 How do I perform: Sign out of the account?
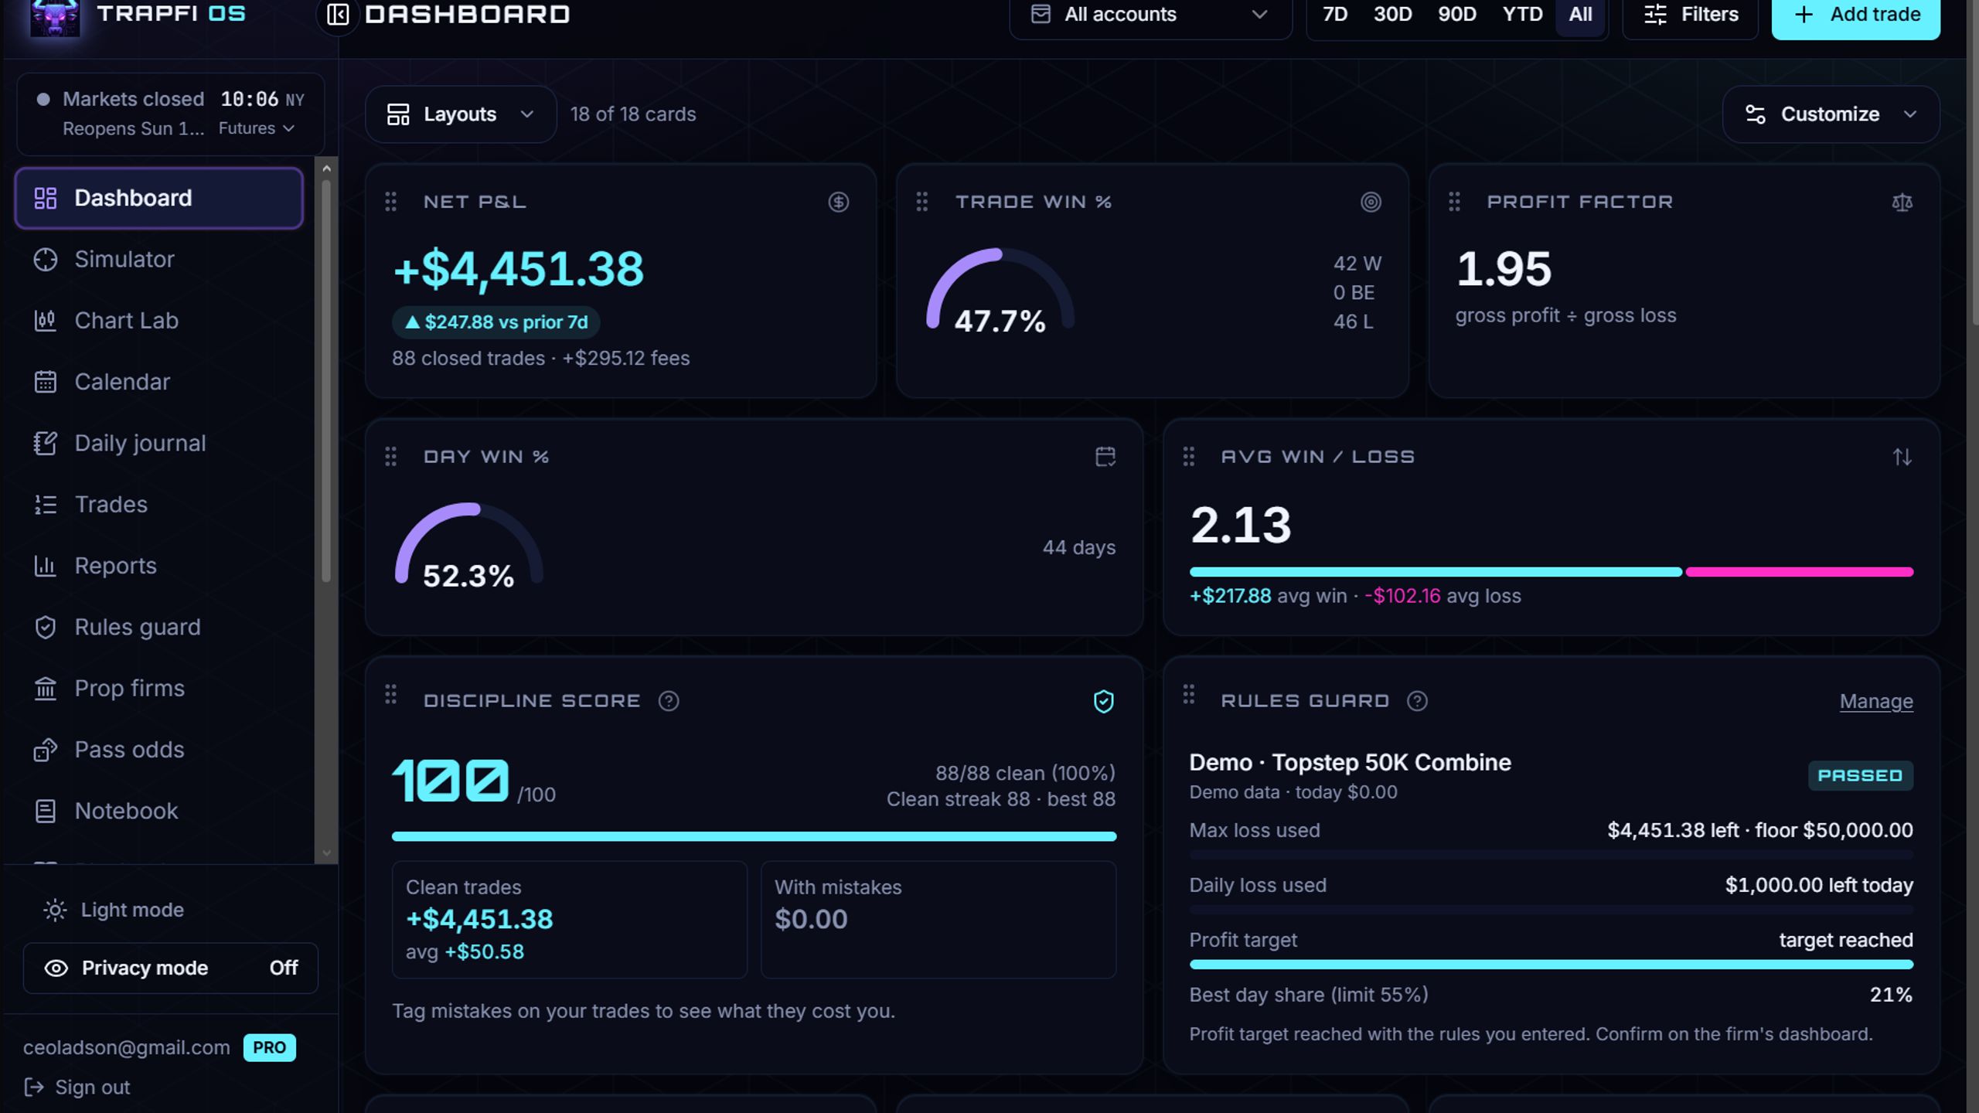coord(77,1087)
